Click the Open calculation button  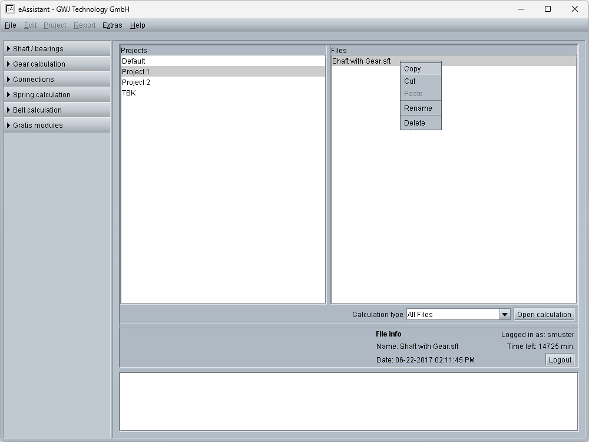[544, 315]
